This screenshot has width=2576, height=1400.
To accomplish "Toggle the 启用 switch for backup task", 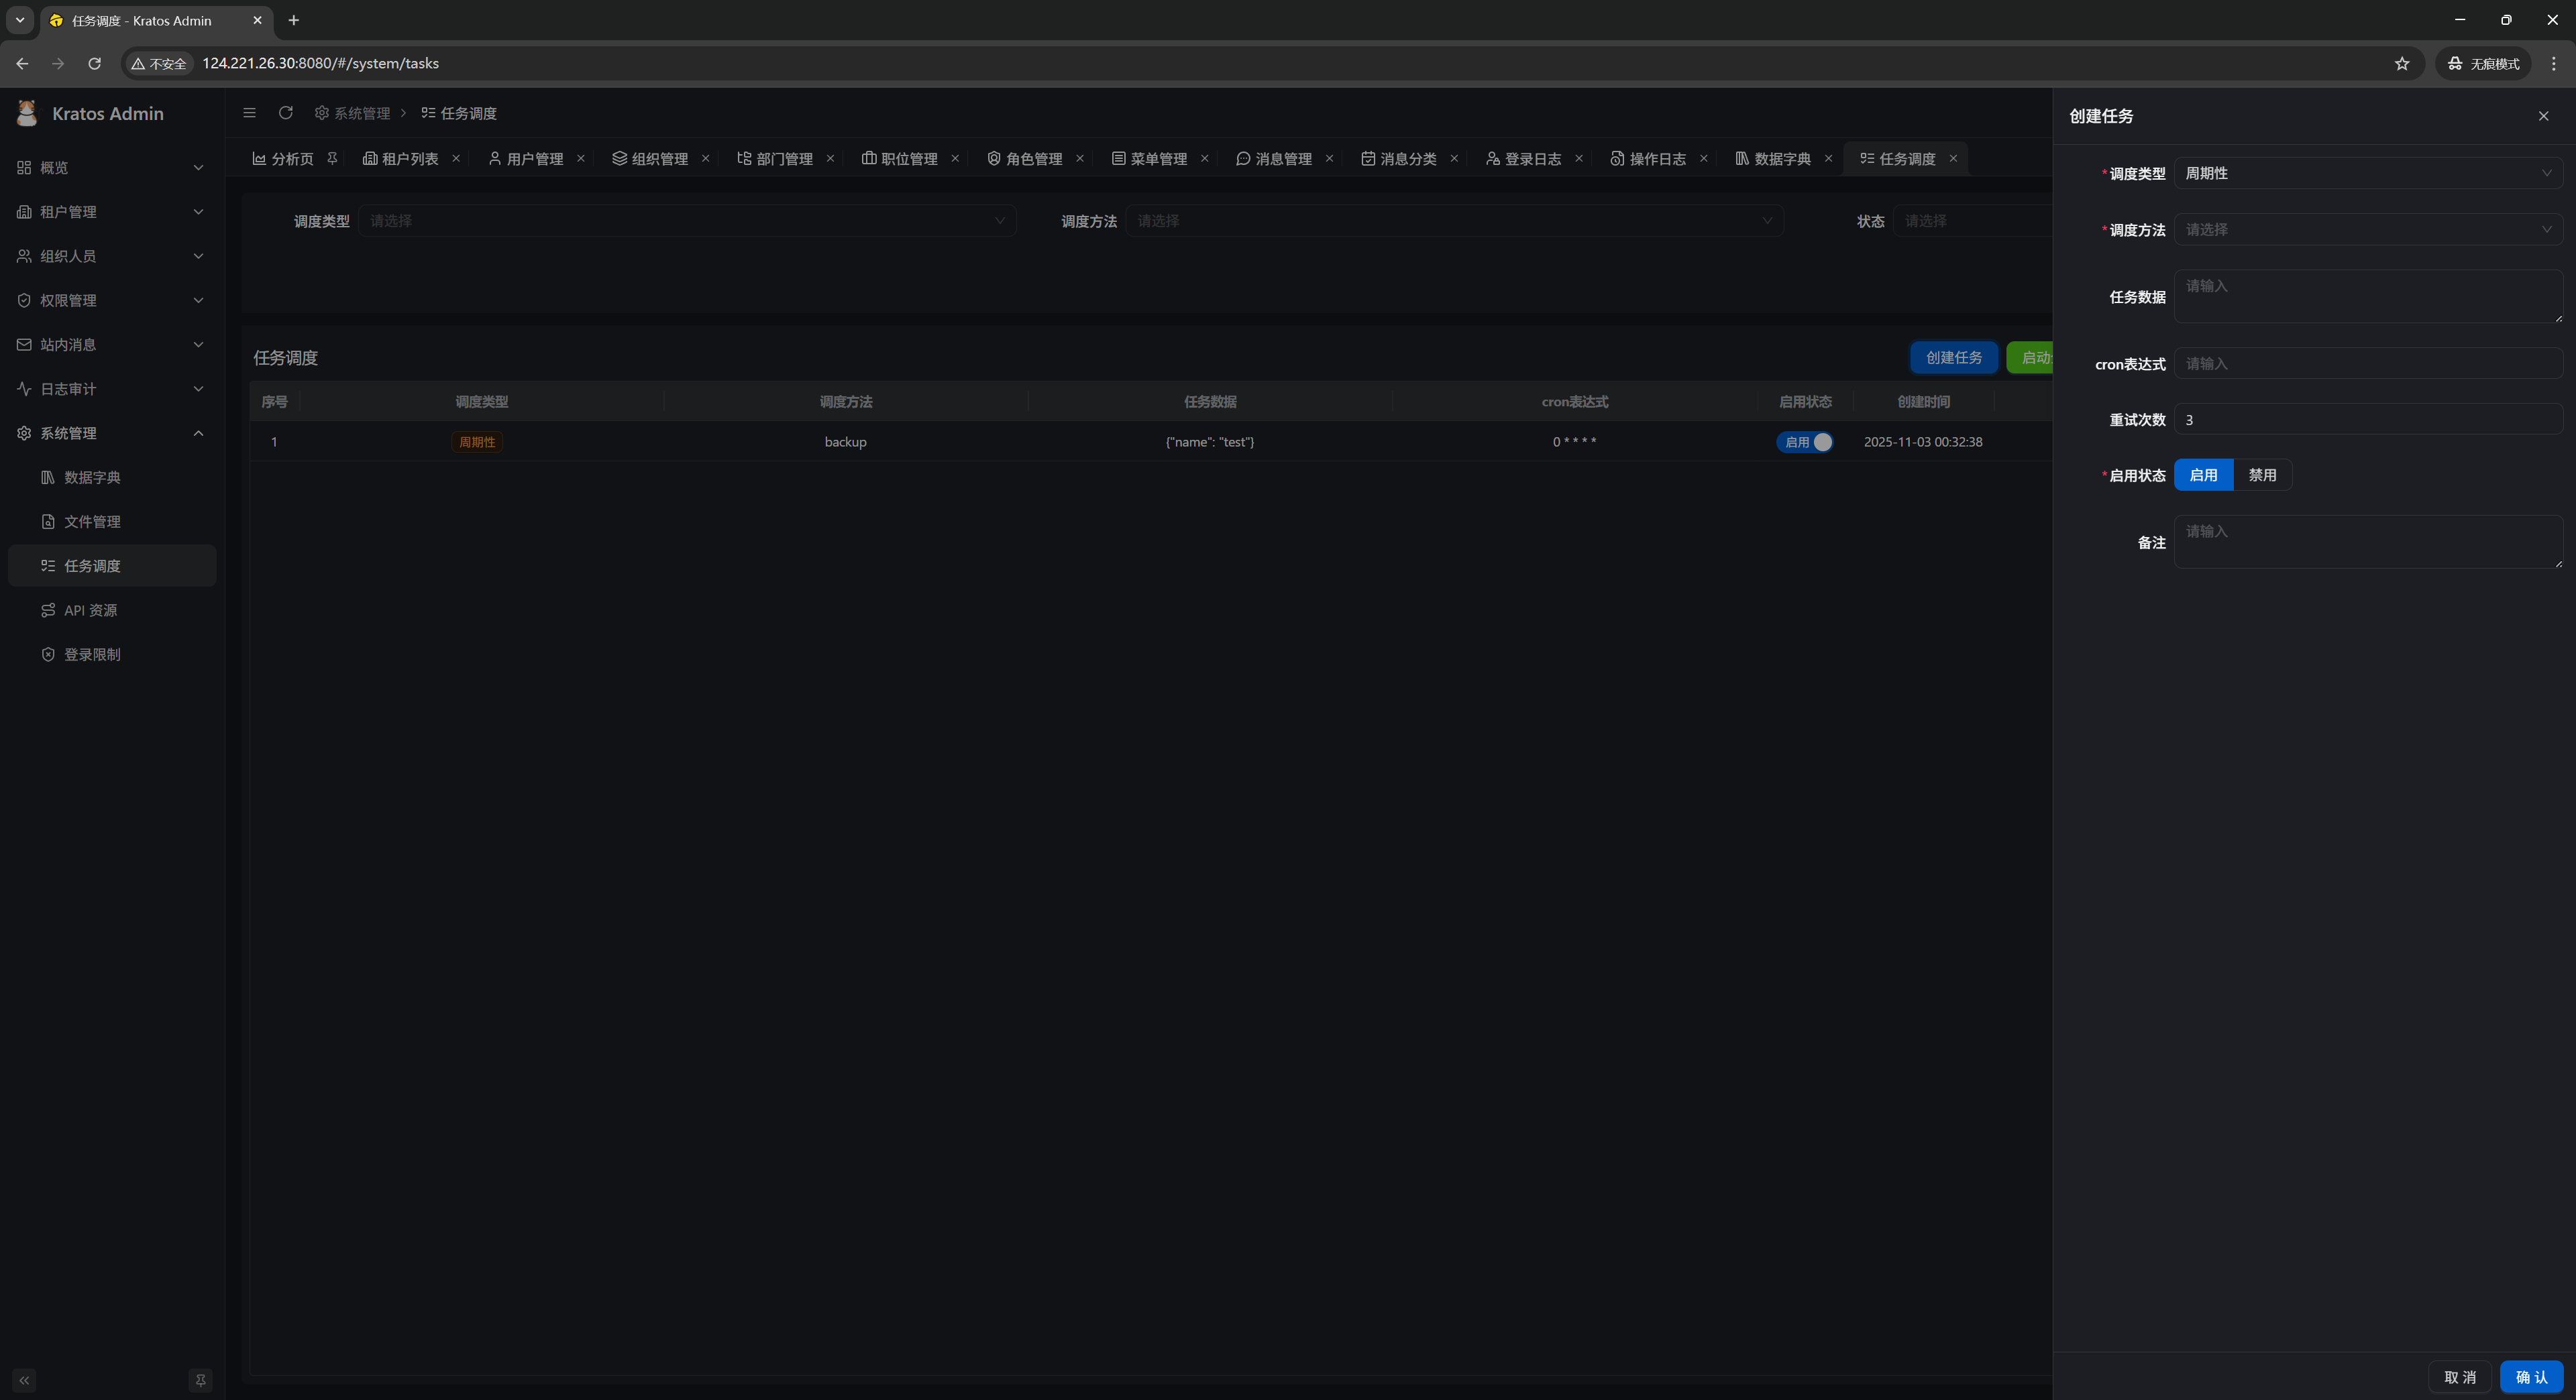I will click(1804, 442).
